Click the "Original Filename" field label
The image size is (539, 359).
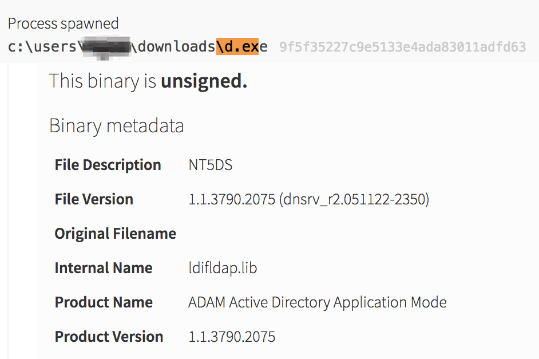(x=115, y=234)
